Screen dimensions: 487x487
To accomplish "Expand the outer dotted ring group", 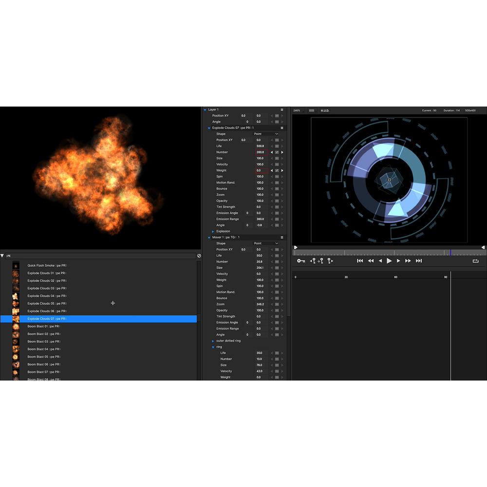I will [x=213, y=340].
